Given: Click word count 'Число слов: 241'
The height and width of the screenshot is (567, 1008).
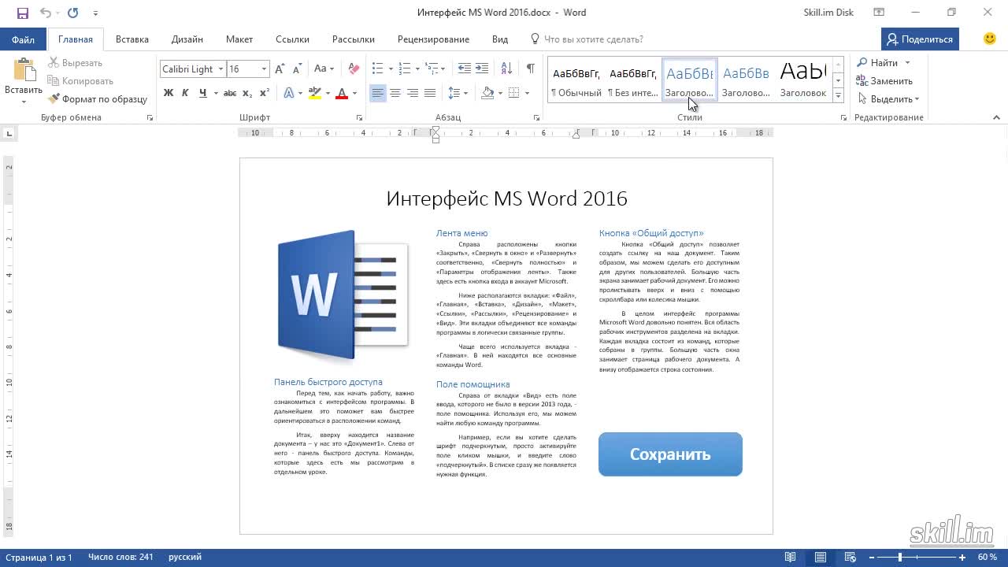Looking at the screenshot, I should pyautogui.click(x=120, y=558).
